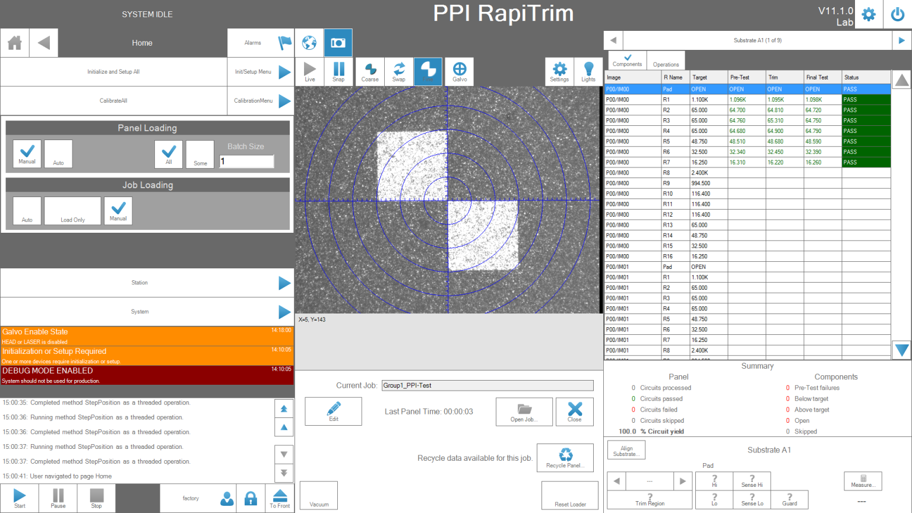
Task: Switch camera to Live view
Action: (x=310, y=71)
